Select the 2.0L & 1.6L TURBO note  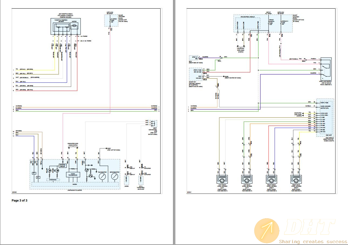pyautogui.click(x=86, y=41)
